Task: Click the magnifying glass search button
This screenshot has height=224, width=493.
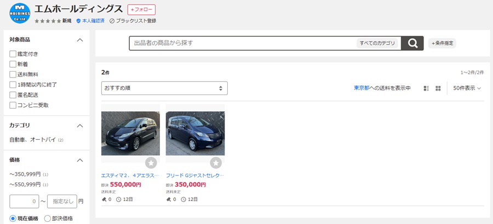Action: coord(412,43)
